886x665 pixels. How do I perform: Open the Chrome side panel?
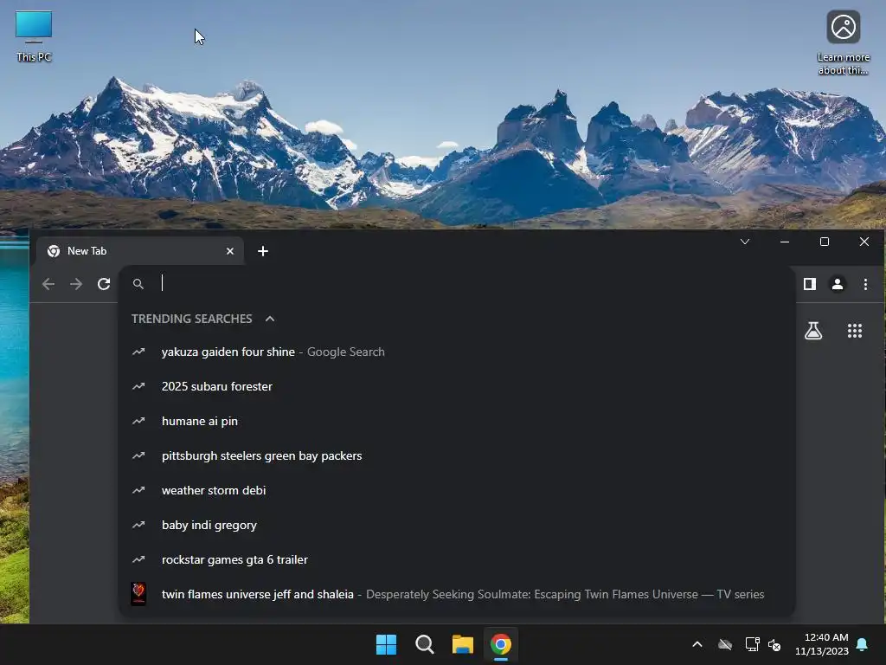[x=810, y=284]
